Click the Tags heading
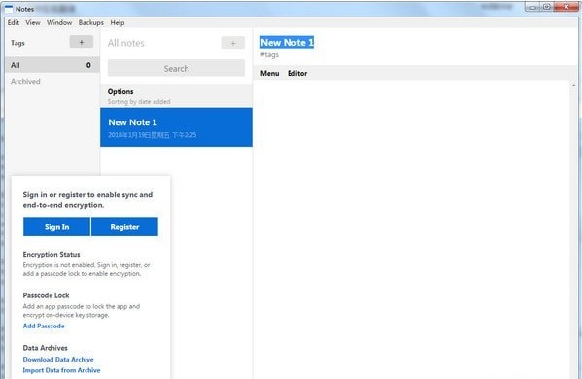Screen dimensions: 582x379 tap(17, 43)
